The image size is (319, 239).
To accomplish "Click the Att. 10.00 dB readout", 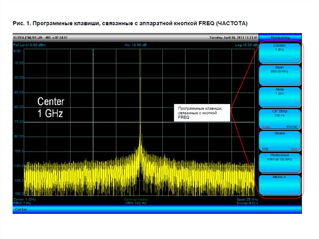I will click(x=136, y=45).
